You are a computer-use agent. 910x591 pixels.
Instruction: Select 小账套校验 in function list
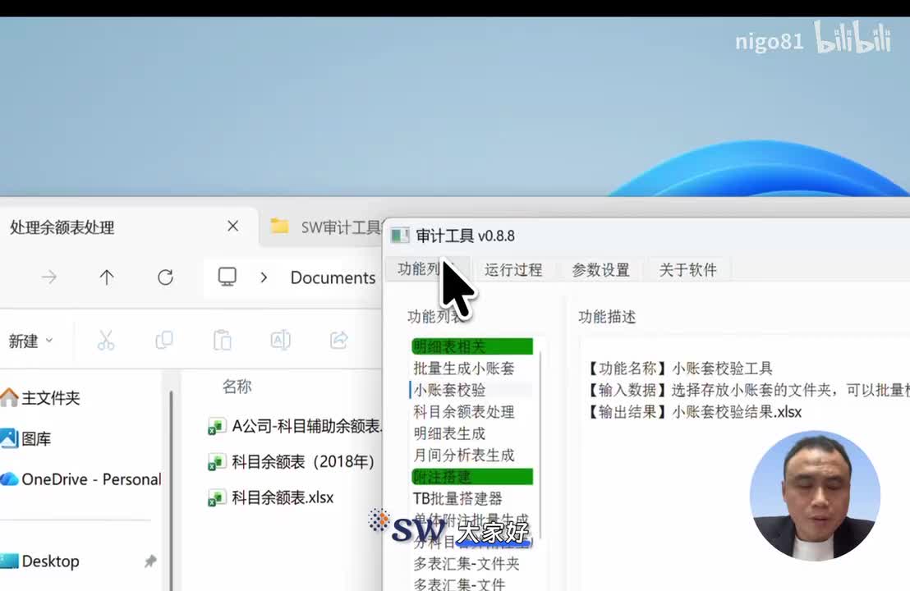click(471, 390)
